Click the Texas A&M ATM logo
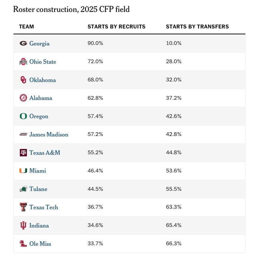 click(x=23, y=153)
